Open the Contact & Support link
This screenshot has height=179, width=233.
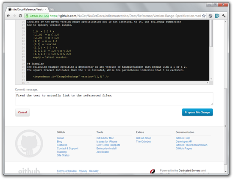point(67,149)
